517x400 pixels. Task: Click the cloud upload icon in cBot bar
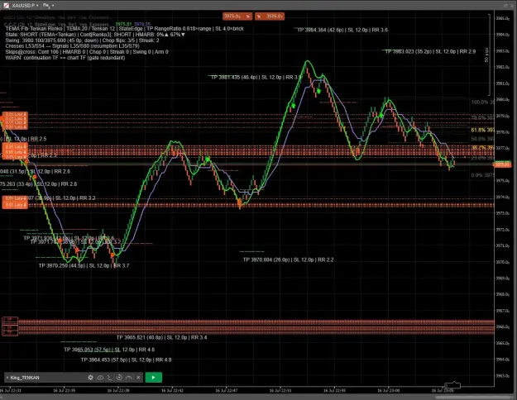click(x=100, y=378)
